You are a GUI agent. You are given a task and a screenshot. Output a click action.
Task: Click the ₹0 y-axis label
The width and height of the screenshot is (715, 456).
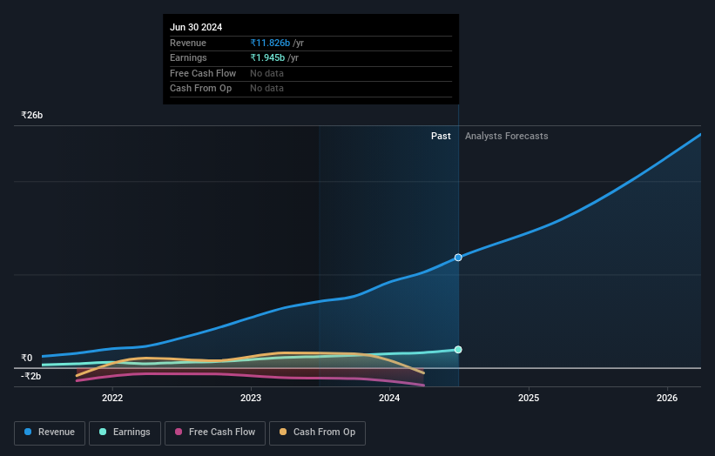[27, 358]
